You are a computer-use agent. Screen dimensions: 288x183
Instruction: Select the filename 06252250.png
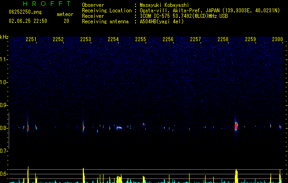click(25, 12)
